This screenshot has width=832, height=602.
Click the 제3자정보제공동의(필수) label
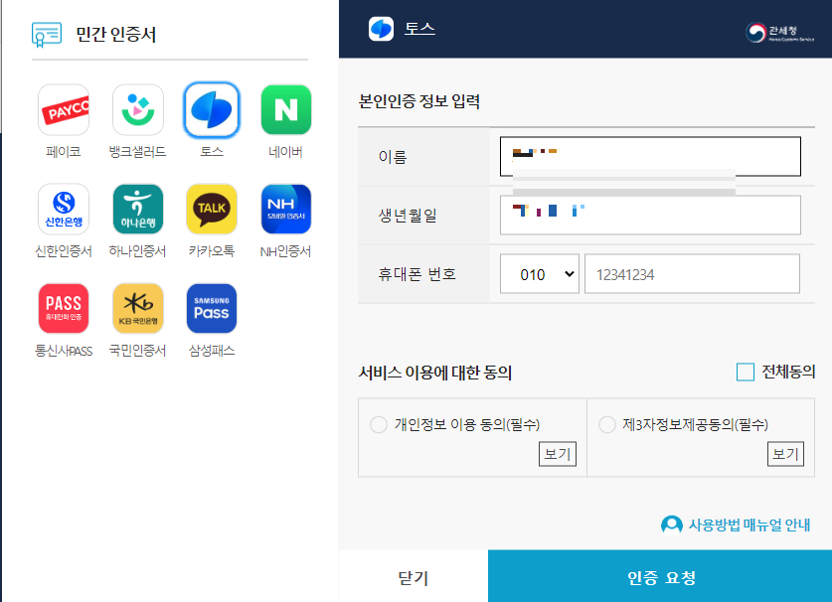696,424
